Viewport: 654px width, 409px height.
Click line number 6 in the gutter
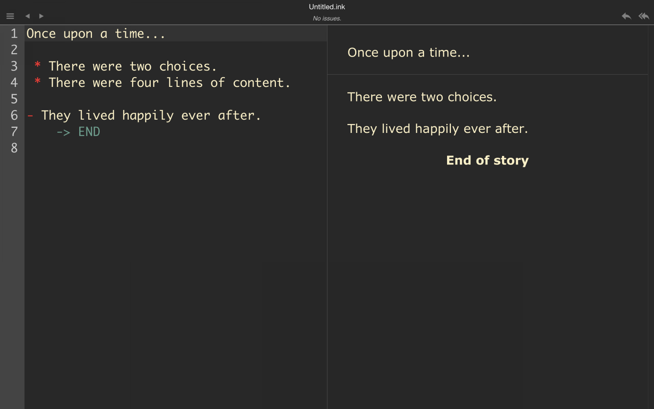[14, 115]
